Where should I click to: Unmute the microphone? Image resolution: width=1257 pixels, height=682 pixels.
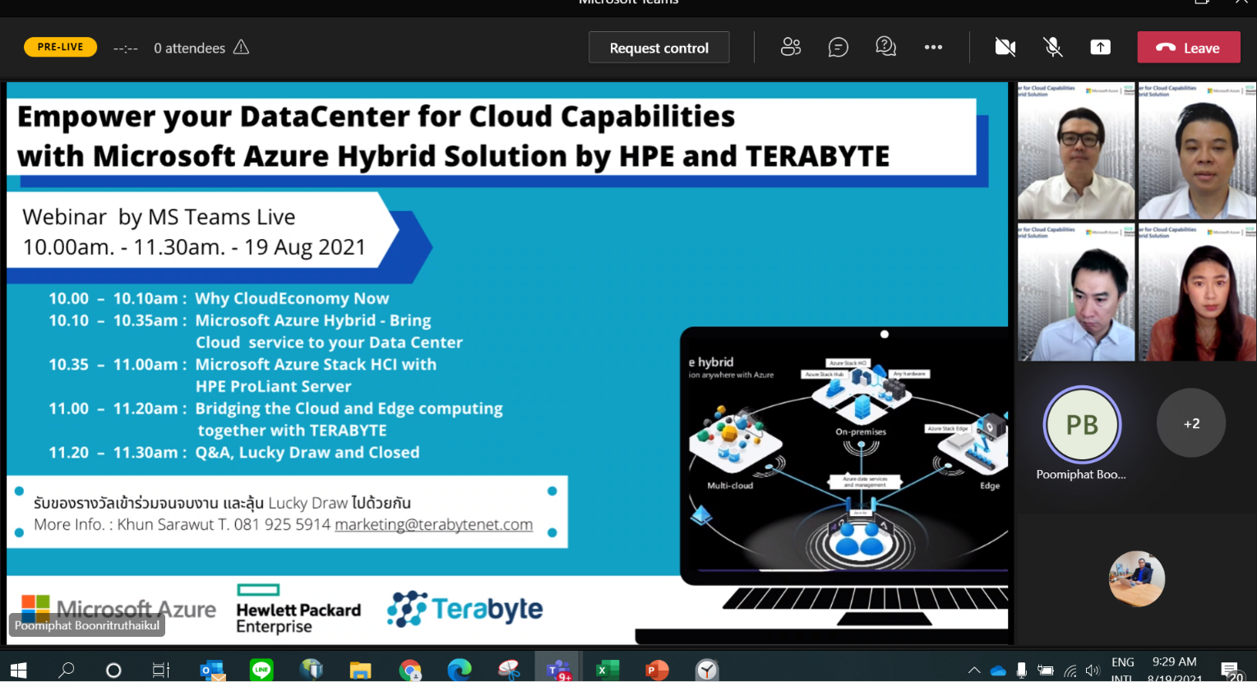click(1052, 47)
